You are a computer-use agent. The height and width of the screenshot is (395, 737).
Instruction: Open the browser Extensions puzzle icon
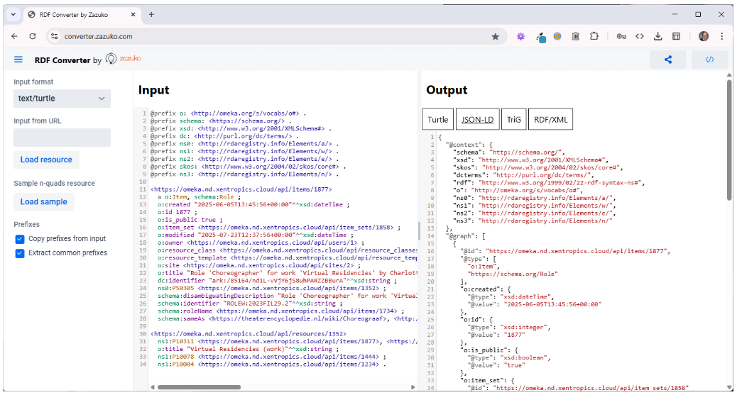click(x=594, y=36)
